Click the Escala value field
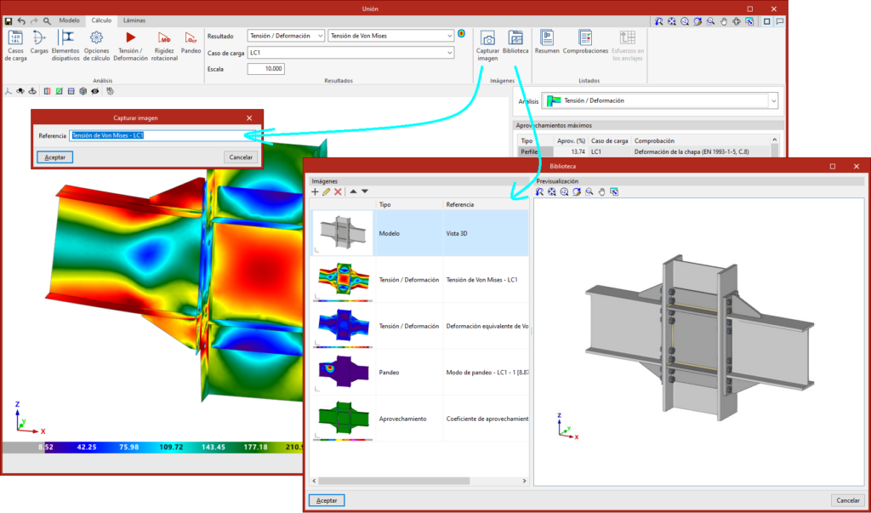871x513 pixels. pos(266,69)
